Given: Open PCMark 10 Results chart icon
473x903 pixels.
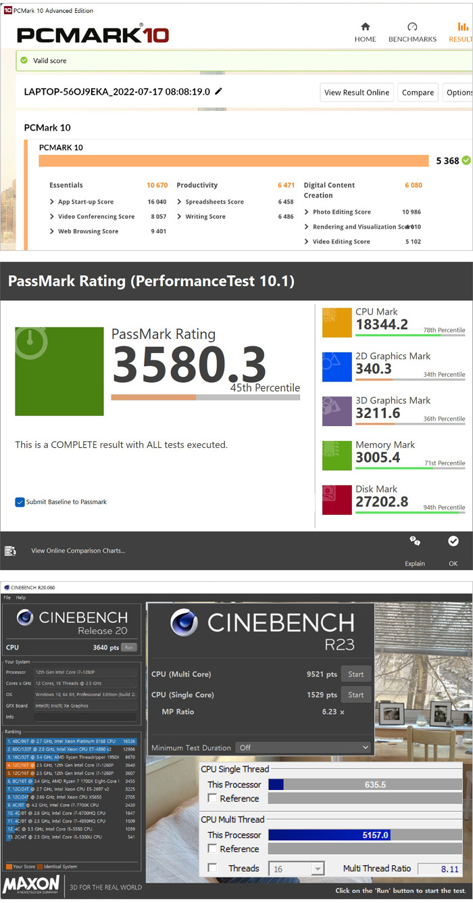Looking at the screenshot, I should point(463,26).
